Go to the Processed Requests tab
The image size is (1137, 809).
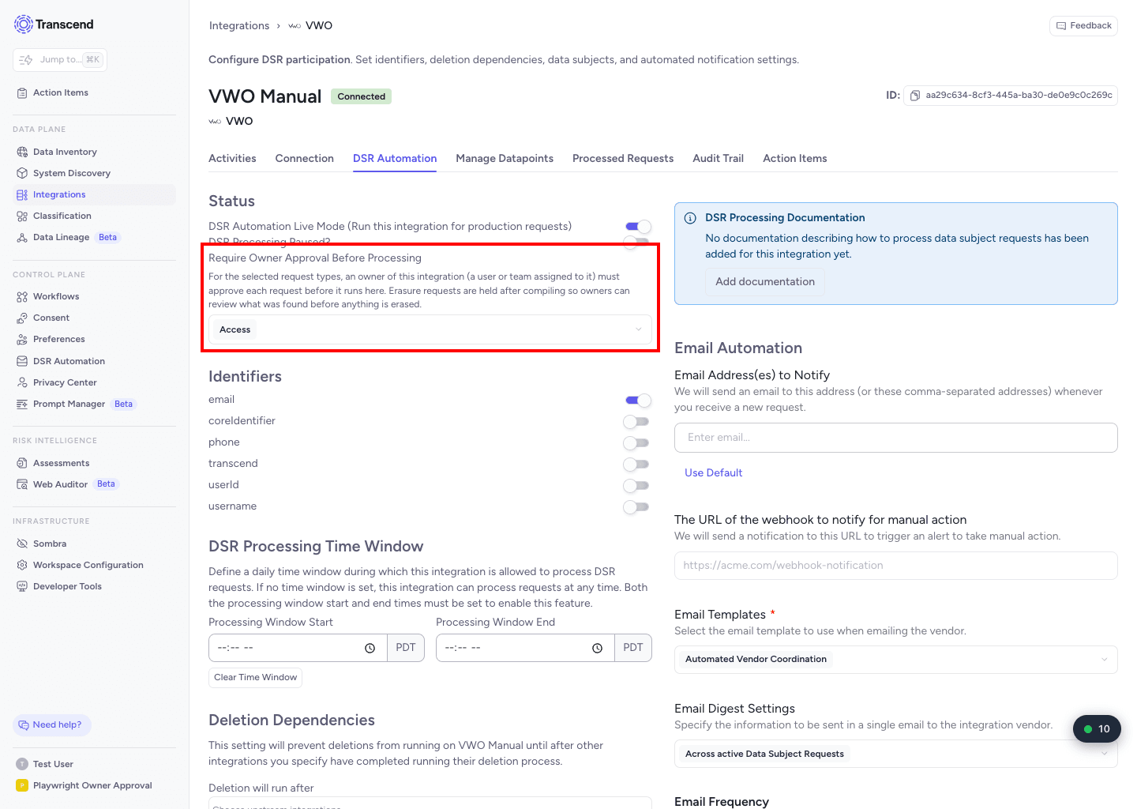[623, 158]
